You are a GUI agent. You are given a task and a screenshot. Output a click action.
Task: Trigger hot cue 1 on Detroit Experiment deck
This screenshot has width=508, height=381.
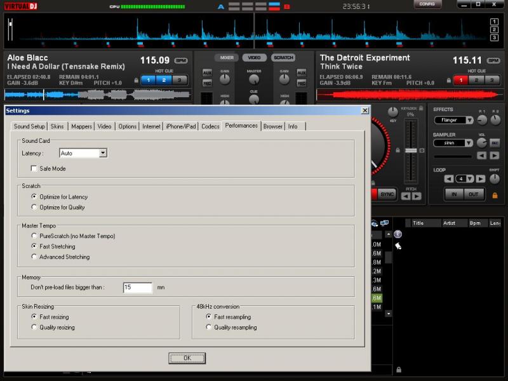pos(461,80)
